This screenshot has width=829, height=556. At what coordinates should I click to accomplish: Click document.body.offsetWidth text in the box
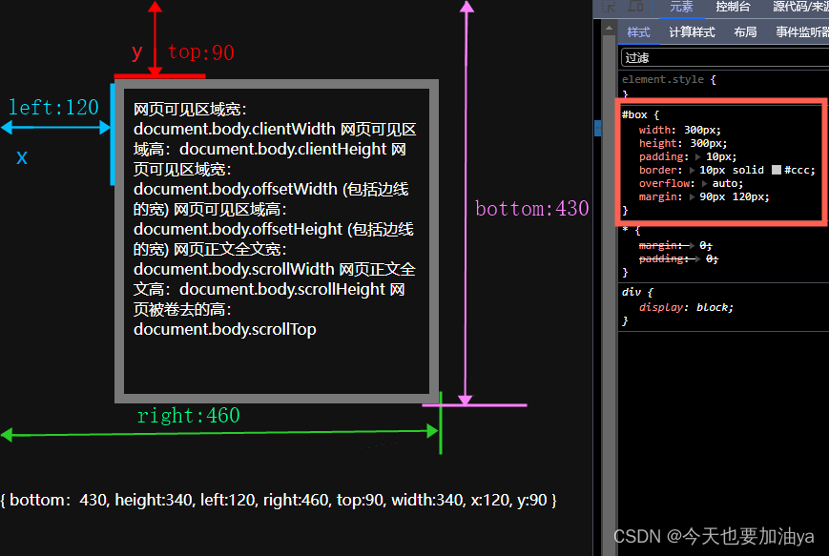click(x=236, y=189)
